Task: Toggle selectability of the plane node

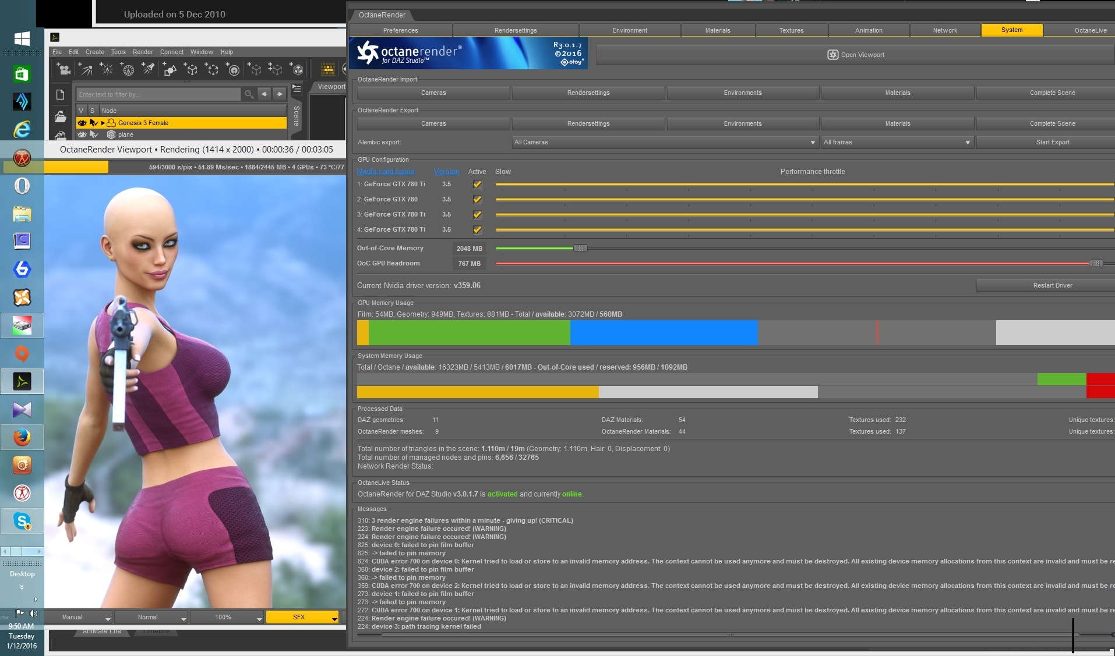Action: [93, 134]
